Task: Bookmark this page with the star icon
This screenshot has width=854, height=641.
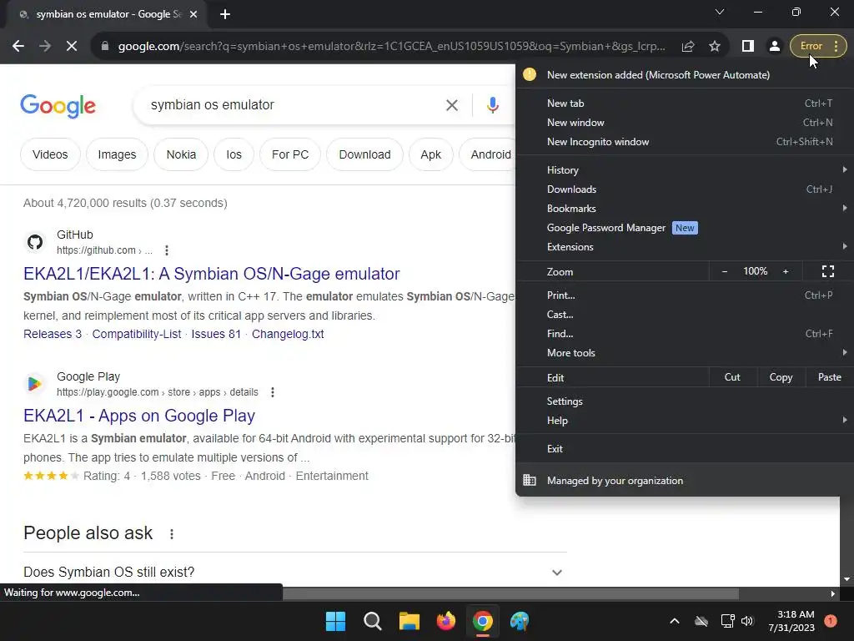Action: point(715,47)
